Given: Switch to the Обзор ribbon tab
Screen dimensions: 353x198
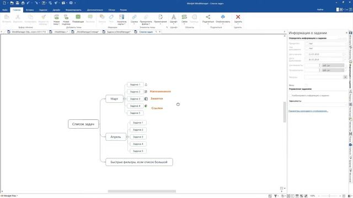Looking at the screenshot, I should tap(111, 10).
